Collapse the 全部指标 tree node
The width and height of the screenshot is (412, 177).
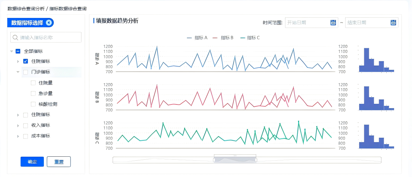(x=12, y=51)
